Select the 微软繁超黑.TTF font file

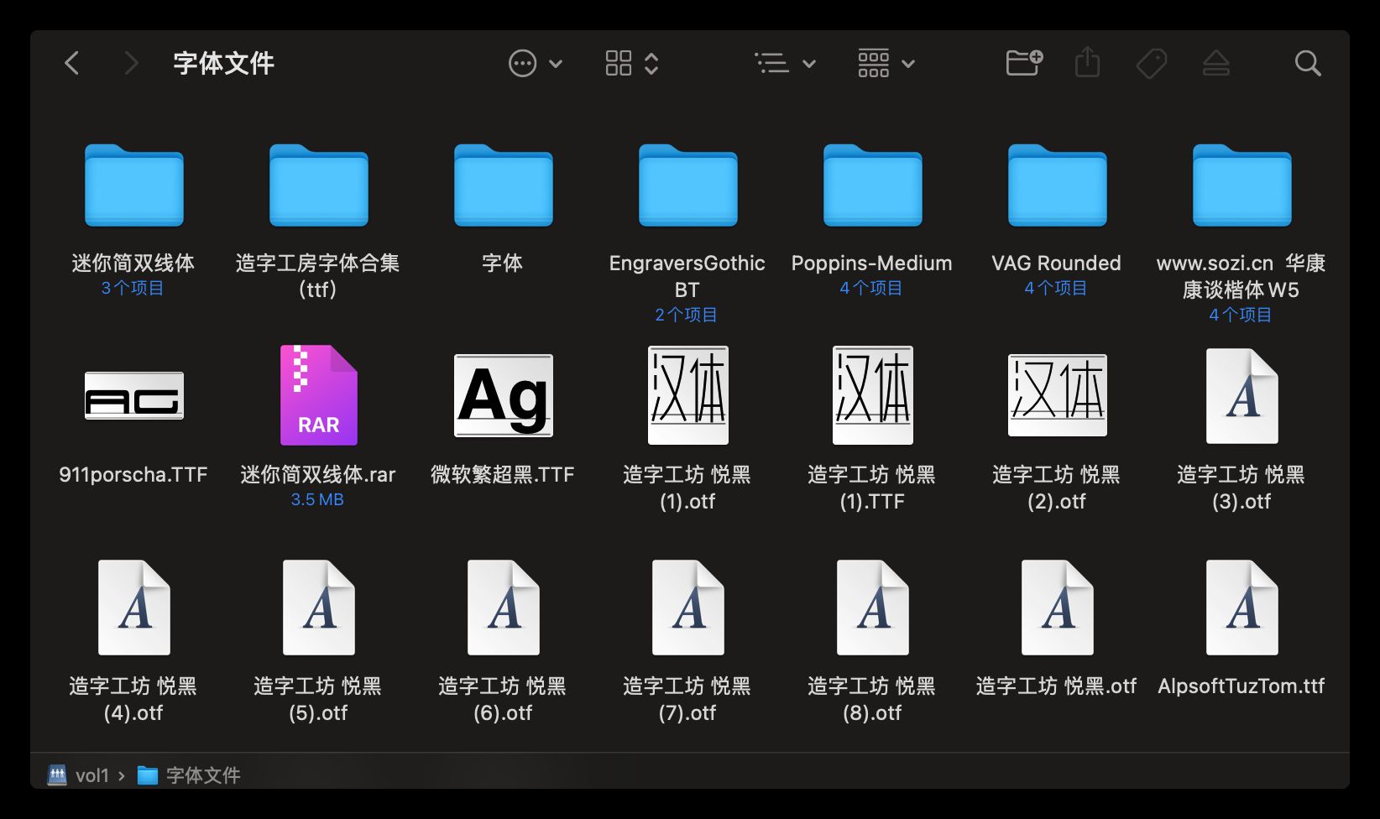tap(503, 395)
